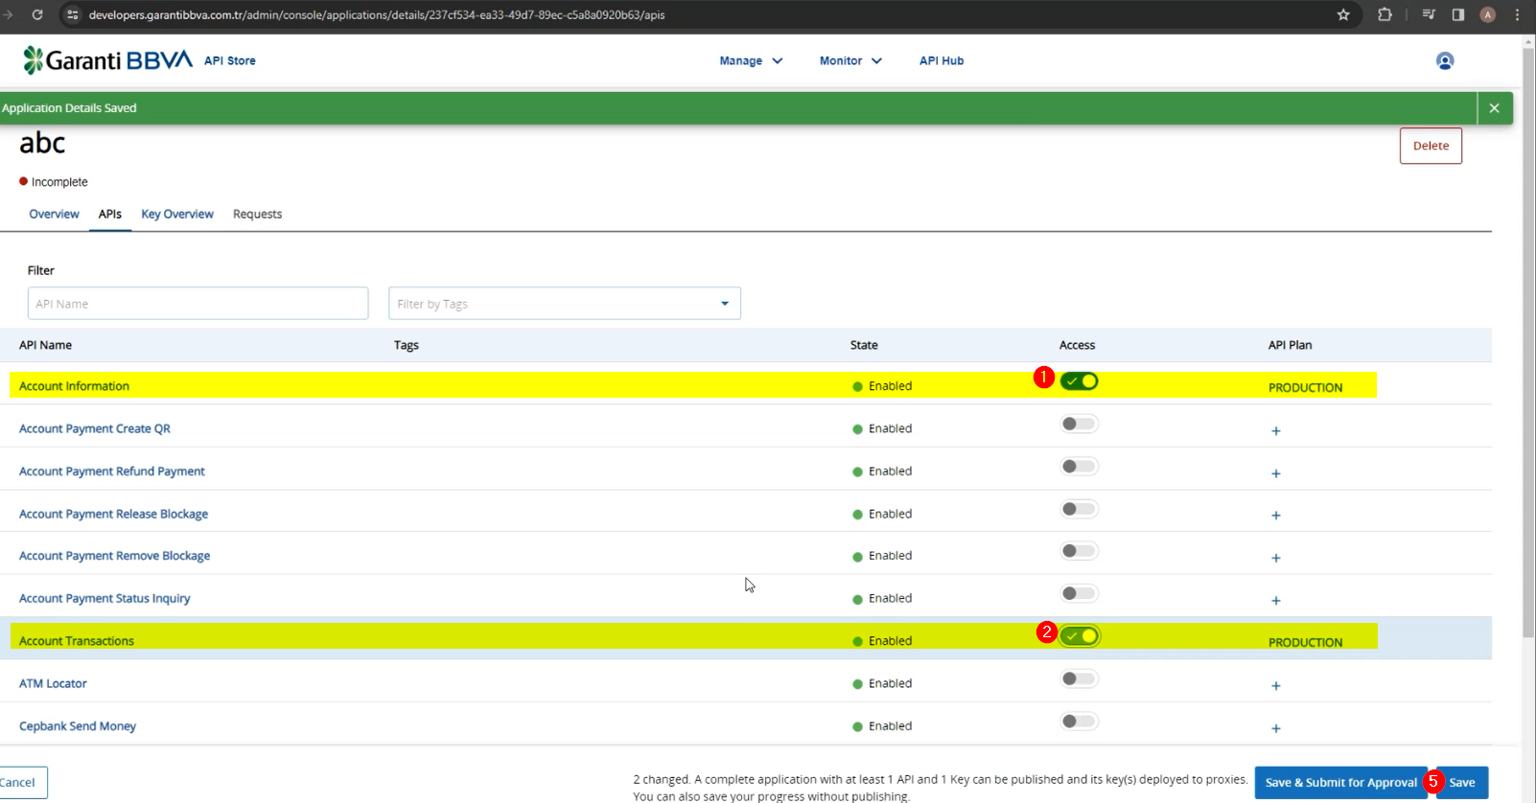1536x803 pixels.
Task: Add API plan for ATM Locator
Action: pos(1276,686)
